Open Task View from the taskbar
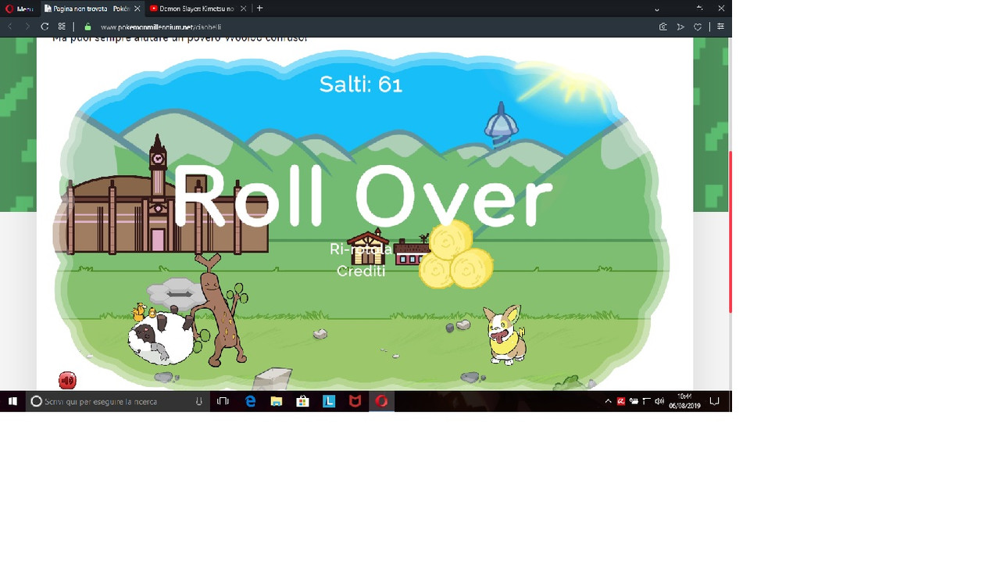 [x=223, y=401]
